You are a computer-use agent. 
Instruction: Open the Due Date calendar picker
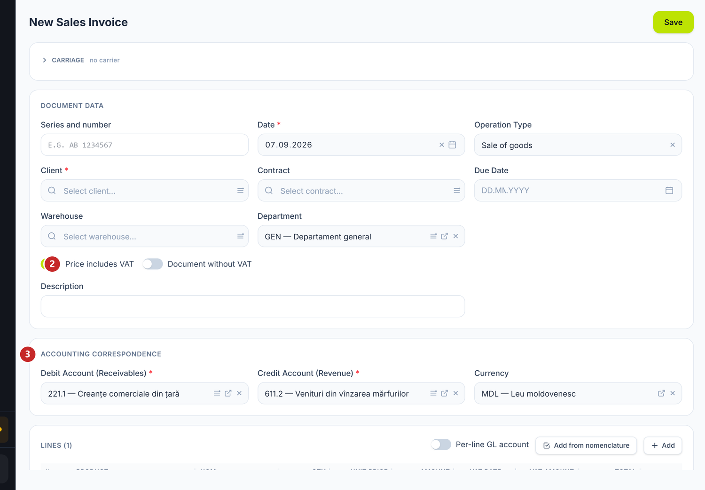click(x=669, y=191)
